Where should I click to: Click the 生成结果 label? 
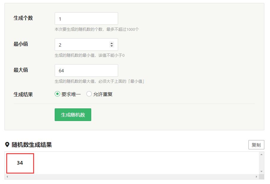pyautogui.click(x=23, y=94)
